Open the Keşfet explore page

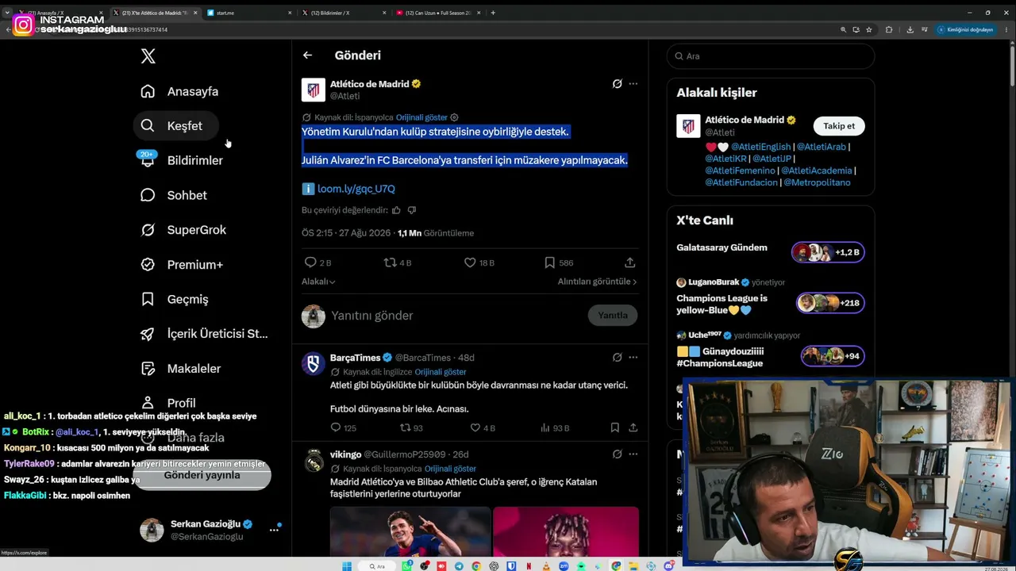(175, 126)
